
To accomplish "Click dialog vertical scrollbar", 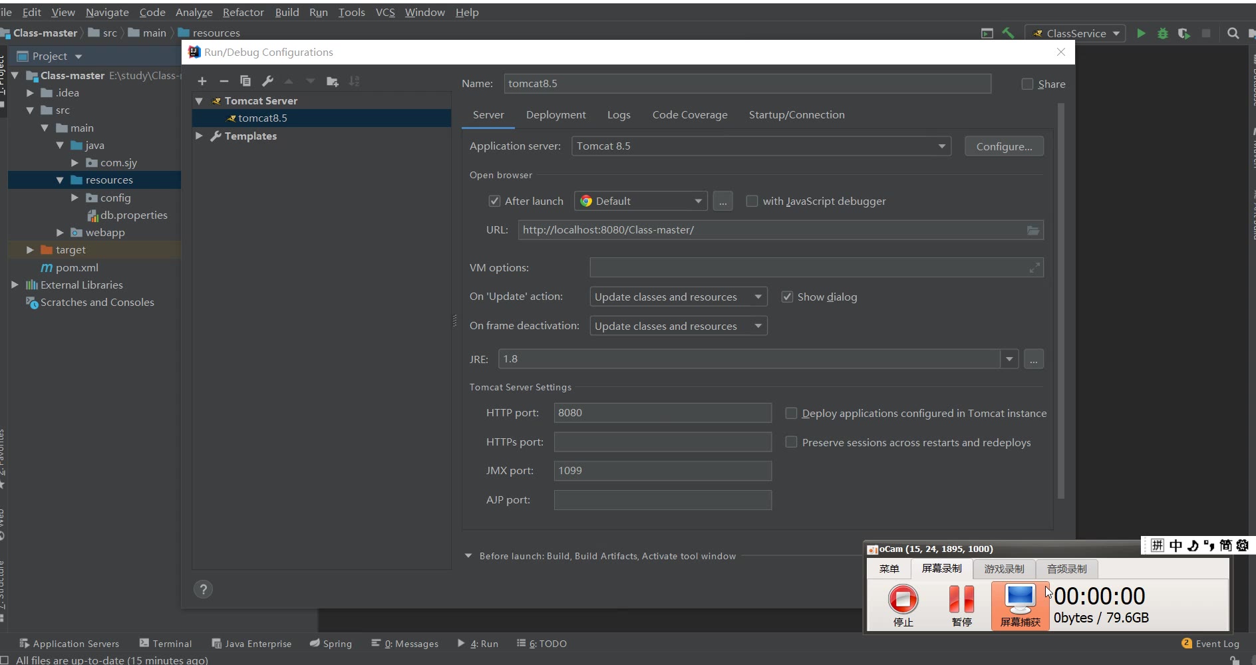I will click(x=1061, y=301).
